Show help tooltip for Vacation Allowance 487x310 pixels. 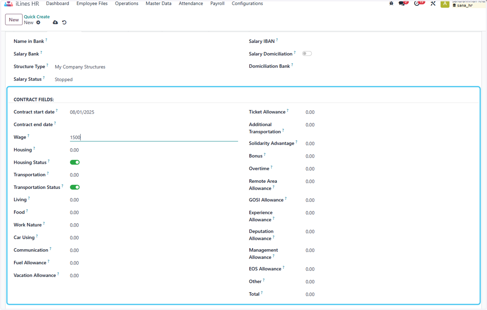[58, 274]
